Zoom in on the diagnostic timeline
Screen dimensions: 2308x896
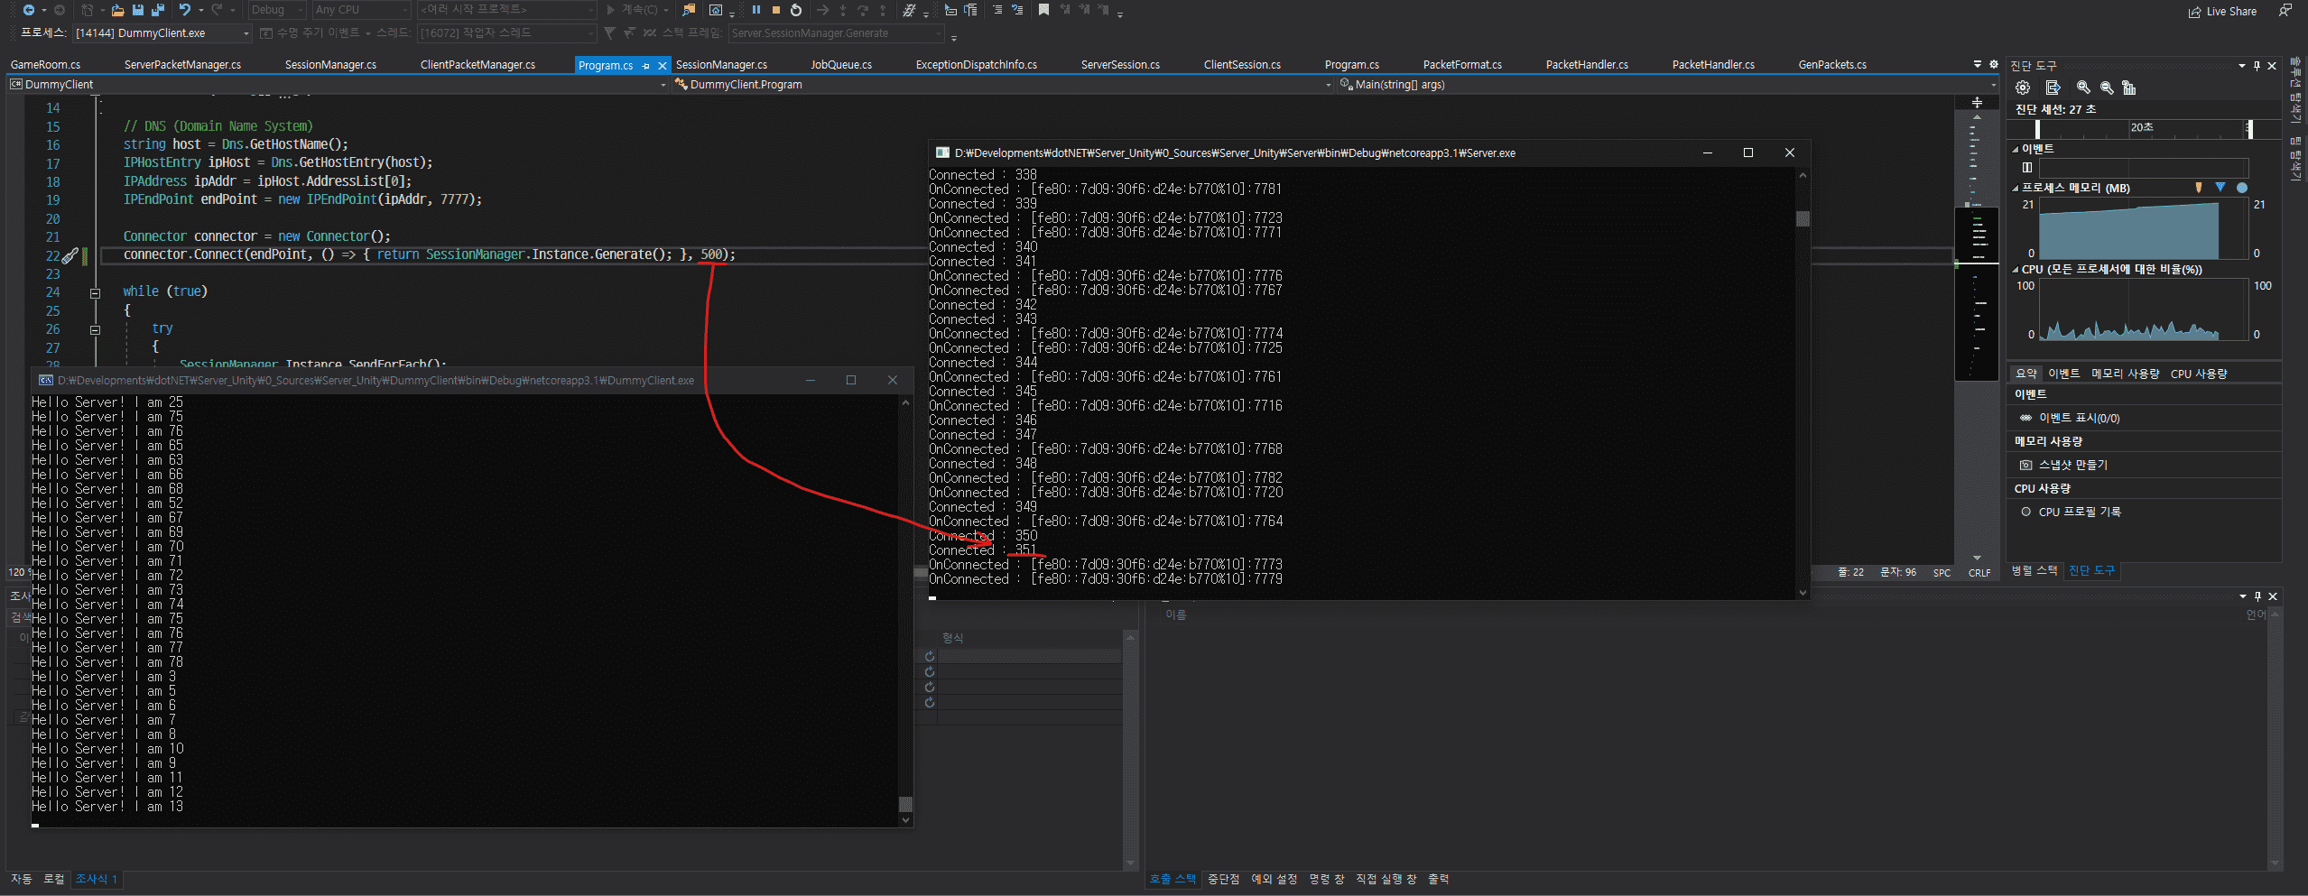pos(2083,88)
